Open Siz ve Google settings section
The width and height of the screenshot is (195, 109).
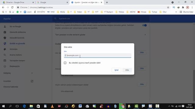point(15,26)
